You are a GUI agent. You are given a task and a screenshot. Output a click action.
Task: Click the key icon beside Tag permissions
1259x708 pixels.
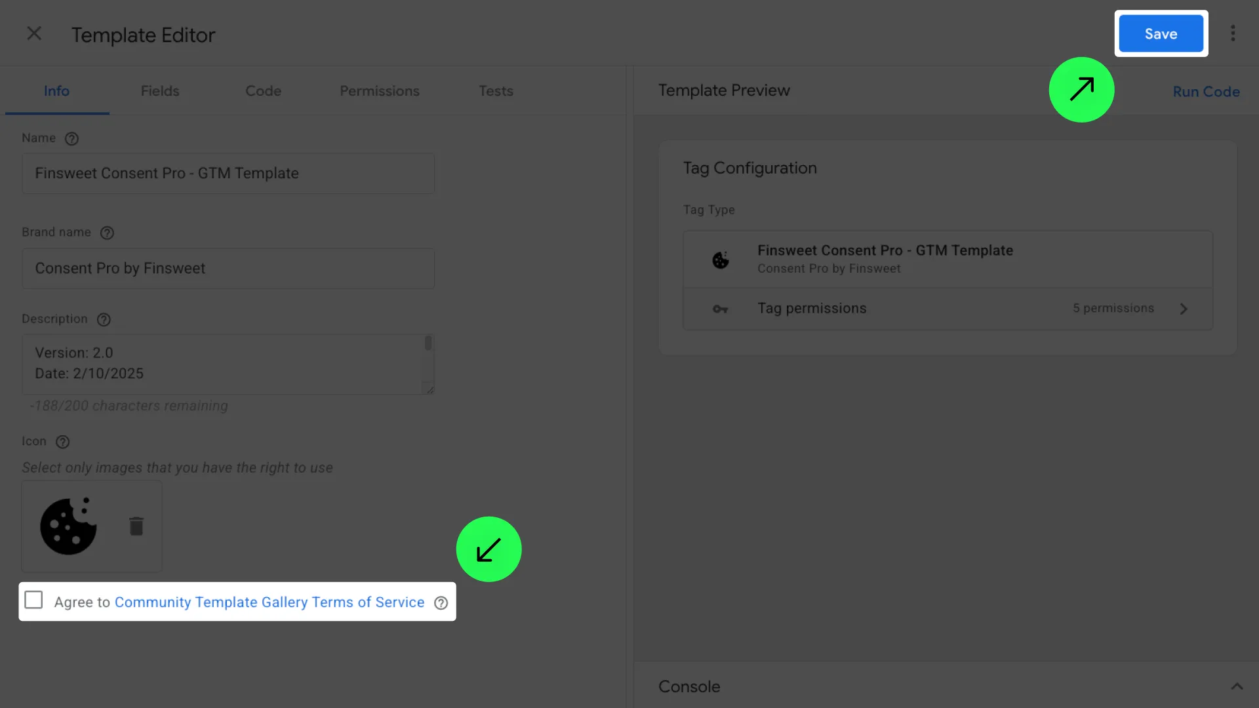[720, 309]
